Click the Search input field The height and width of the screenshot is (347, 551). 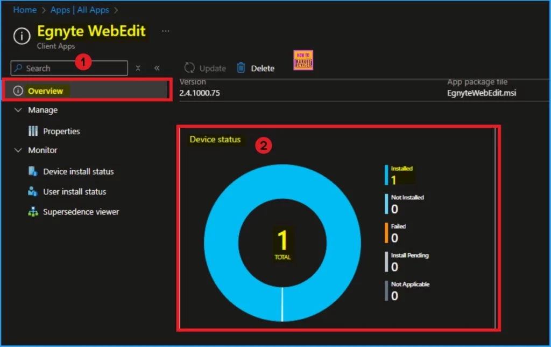coord(69,68)
